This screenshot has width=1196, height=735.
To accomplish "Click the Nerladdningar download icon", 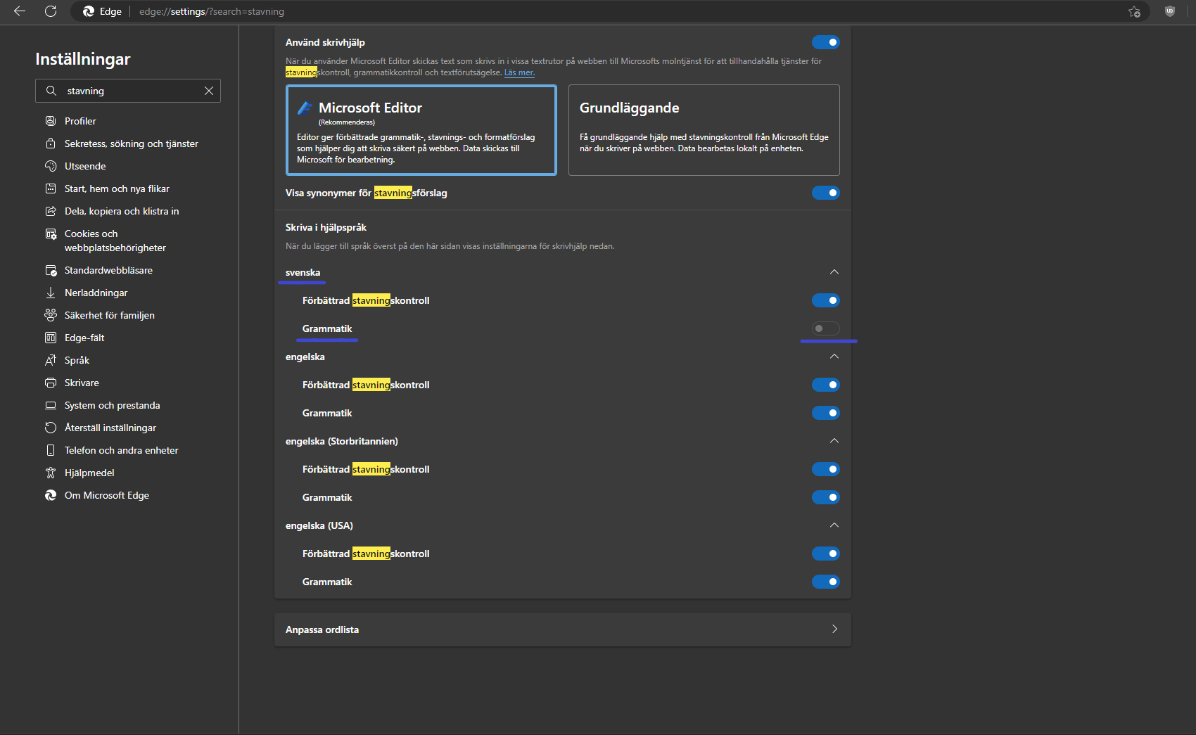I will 51,293.
